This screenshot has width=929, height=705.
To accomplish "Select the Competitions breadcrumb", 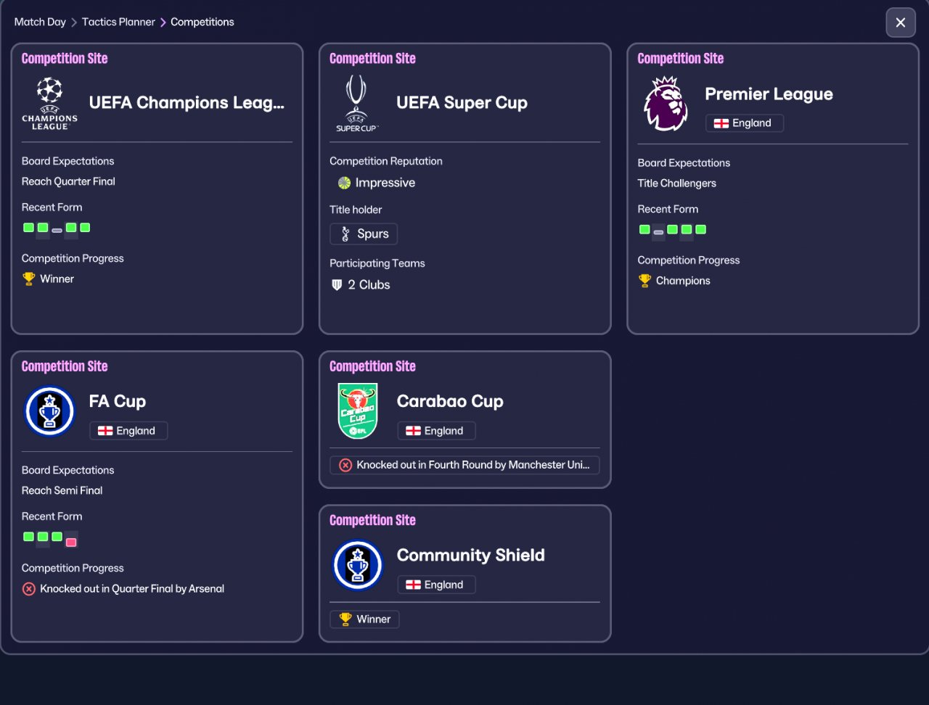I will pos(202,22).
